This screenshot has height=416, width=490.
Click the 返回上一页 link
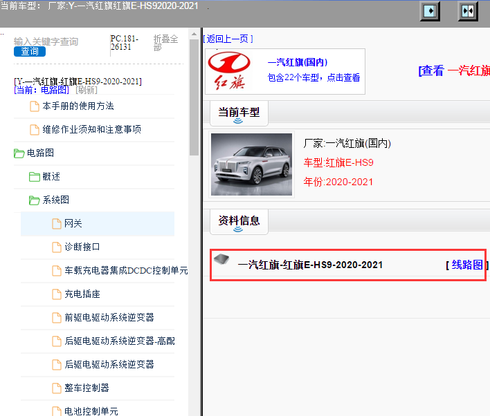pos(228,39)
